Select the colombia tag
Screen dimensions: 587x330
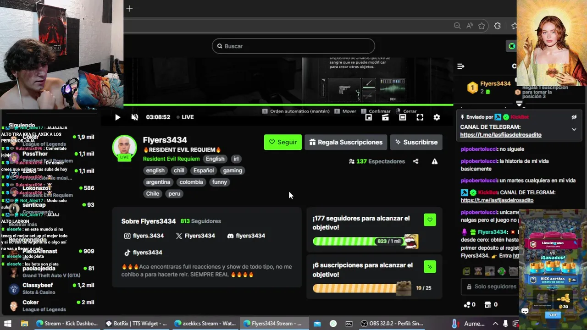click(x=191, y=182)
